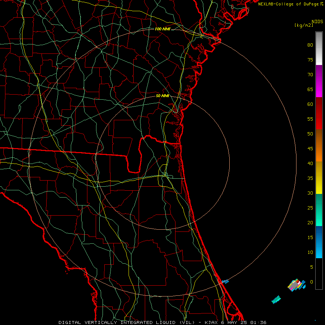Click the 75 value on the VIL scale
The height and width of the screenshot is (325, 325).
coord(310,60)
